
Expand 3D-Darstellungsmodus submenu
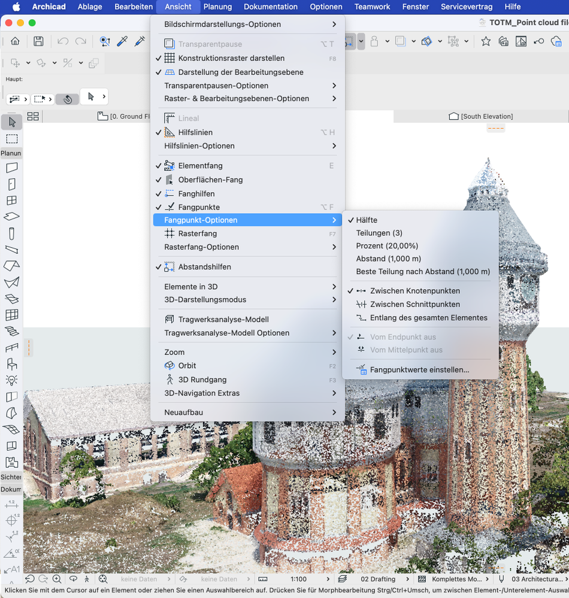[248, 299]
